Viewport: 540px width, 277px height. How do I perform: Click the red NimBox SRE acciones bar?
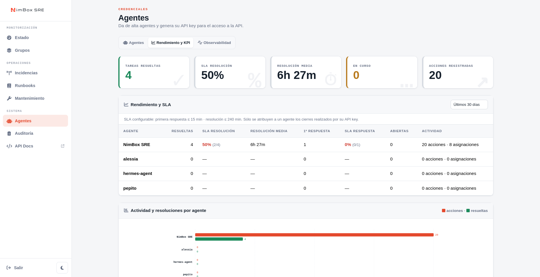(314, 235)
